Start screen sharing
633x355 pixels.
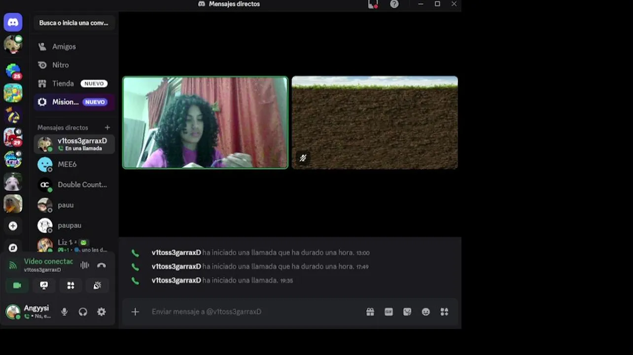pyautogui.click(x=44, y=285)
